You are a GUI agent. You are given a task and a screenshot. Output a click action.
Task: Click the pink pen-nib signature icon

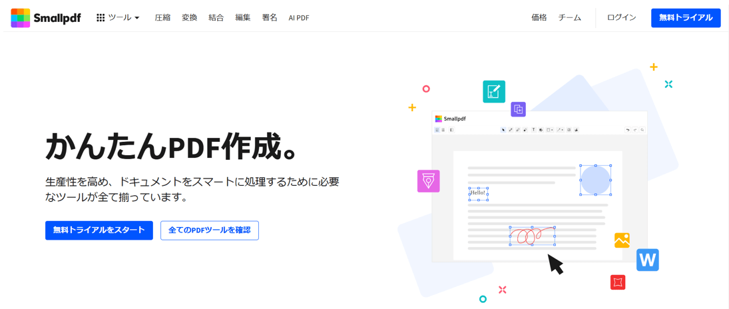click(428, 181)
